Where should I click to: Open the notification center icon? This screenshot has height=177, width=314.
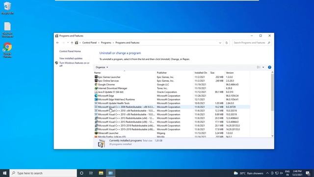tap(308, 173)
